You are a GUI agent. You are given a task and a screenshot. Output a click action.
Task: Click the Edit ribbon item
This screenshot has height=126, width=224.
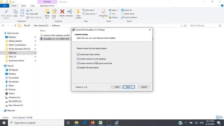(x=112, y=14)
